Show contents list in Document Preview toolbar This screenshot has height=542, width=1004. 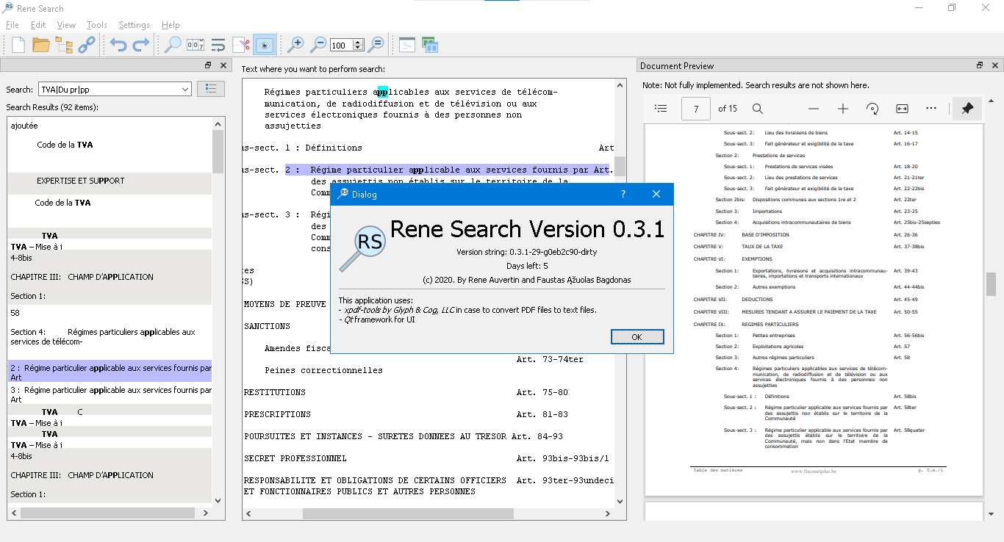click(x=661, y=109)
